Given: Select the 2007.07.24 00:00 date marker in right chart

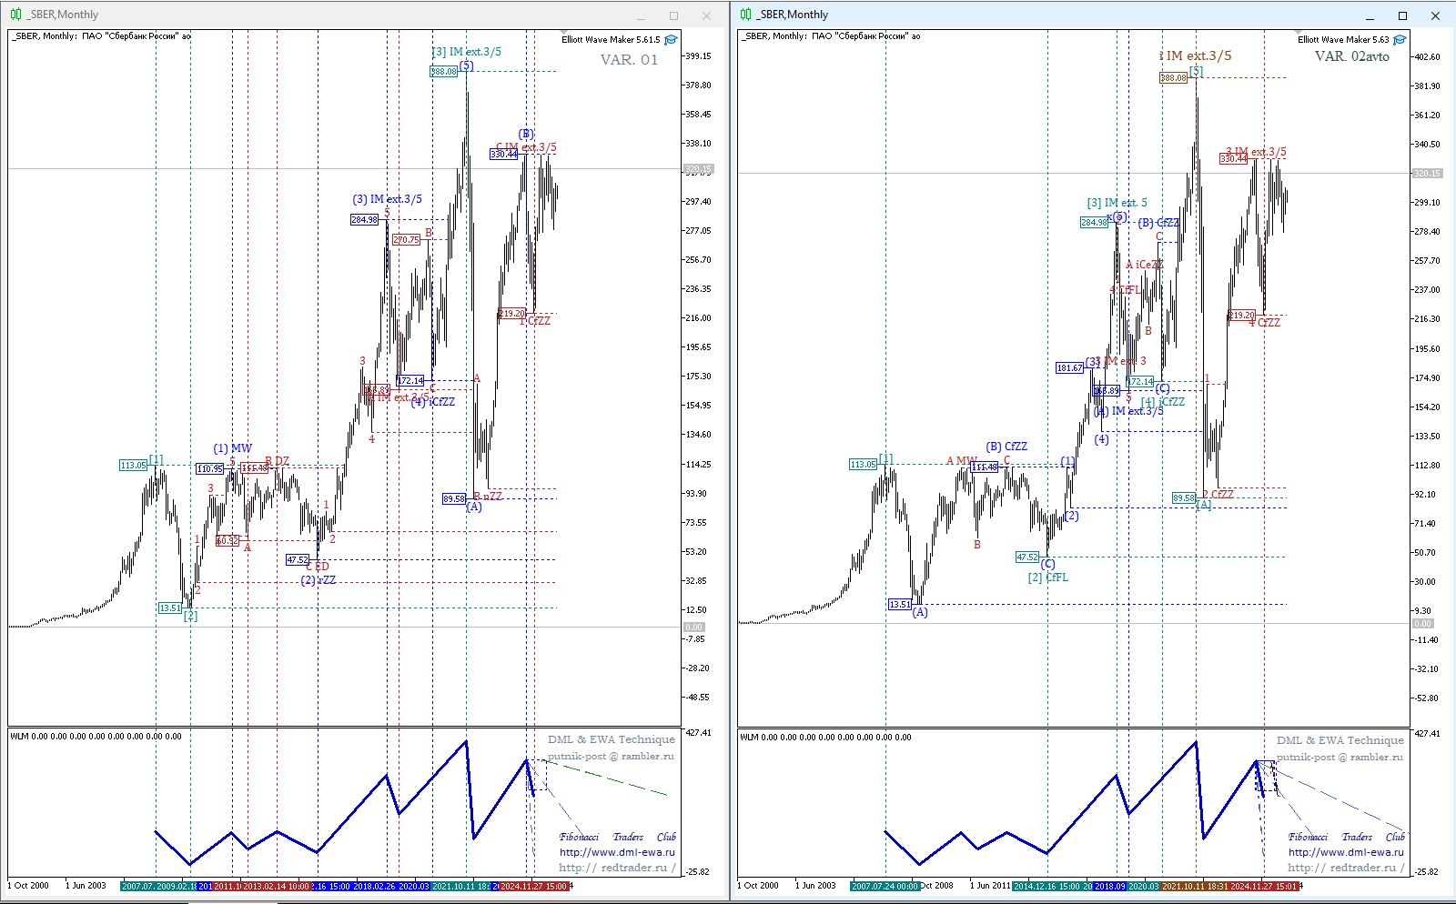Looking at the screenshot, I should (885, 886).
